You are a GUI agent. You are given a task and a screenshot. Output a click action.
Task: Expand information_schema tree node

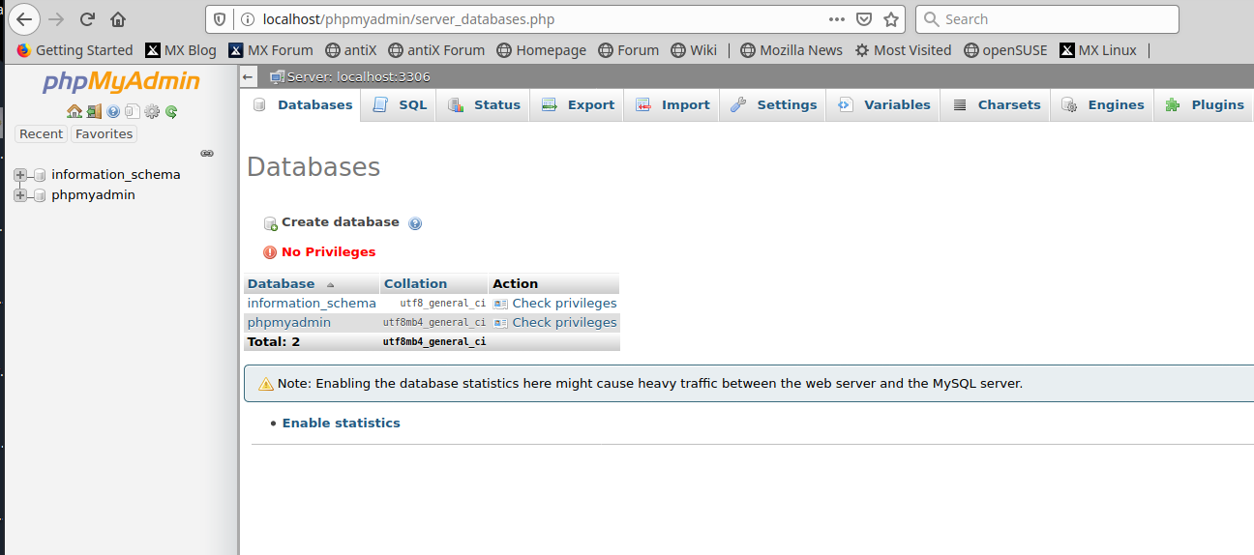(x=19, y=175)
